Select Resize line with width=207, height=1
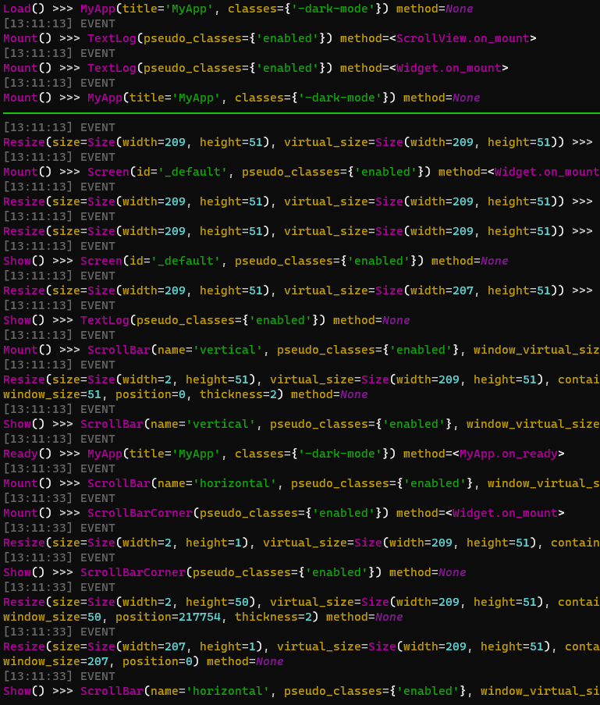Screen dimensions: 600x705 coord(302,646)
